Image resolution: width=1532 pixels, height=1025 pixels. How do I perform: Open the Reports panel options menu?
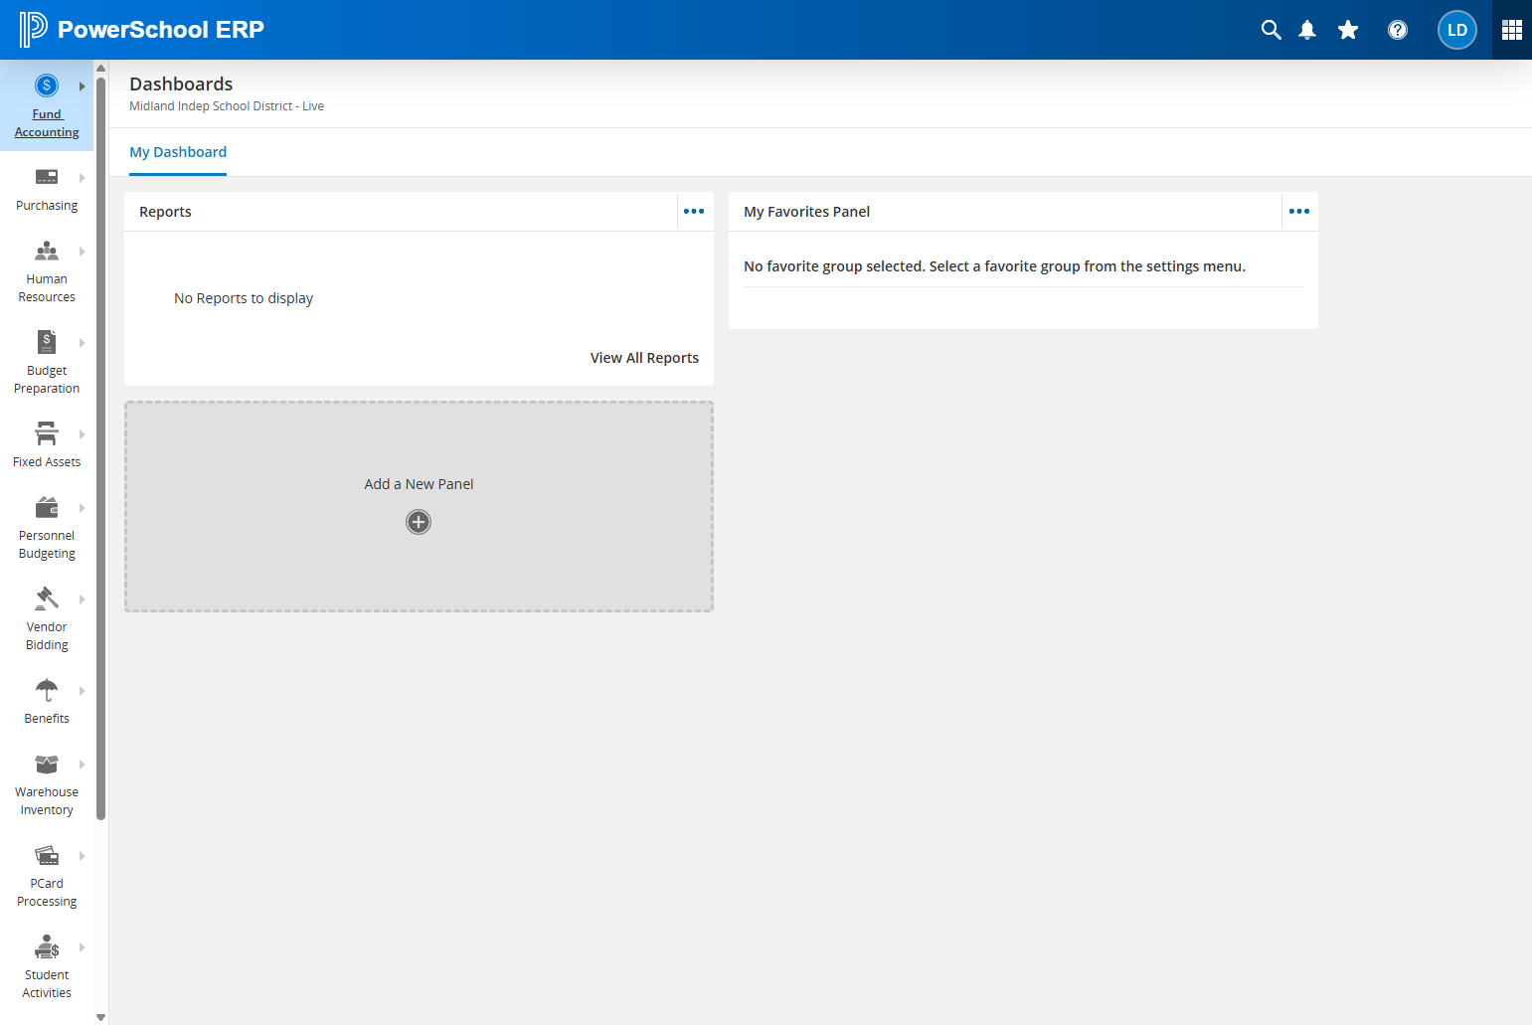pos(694,212)
